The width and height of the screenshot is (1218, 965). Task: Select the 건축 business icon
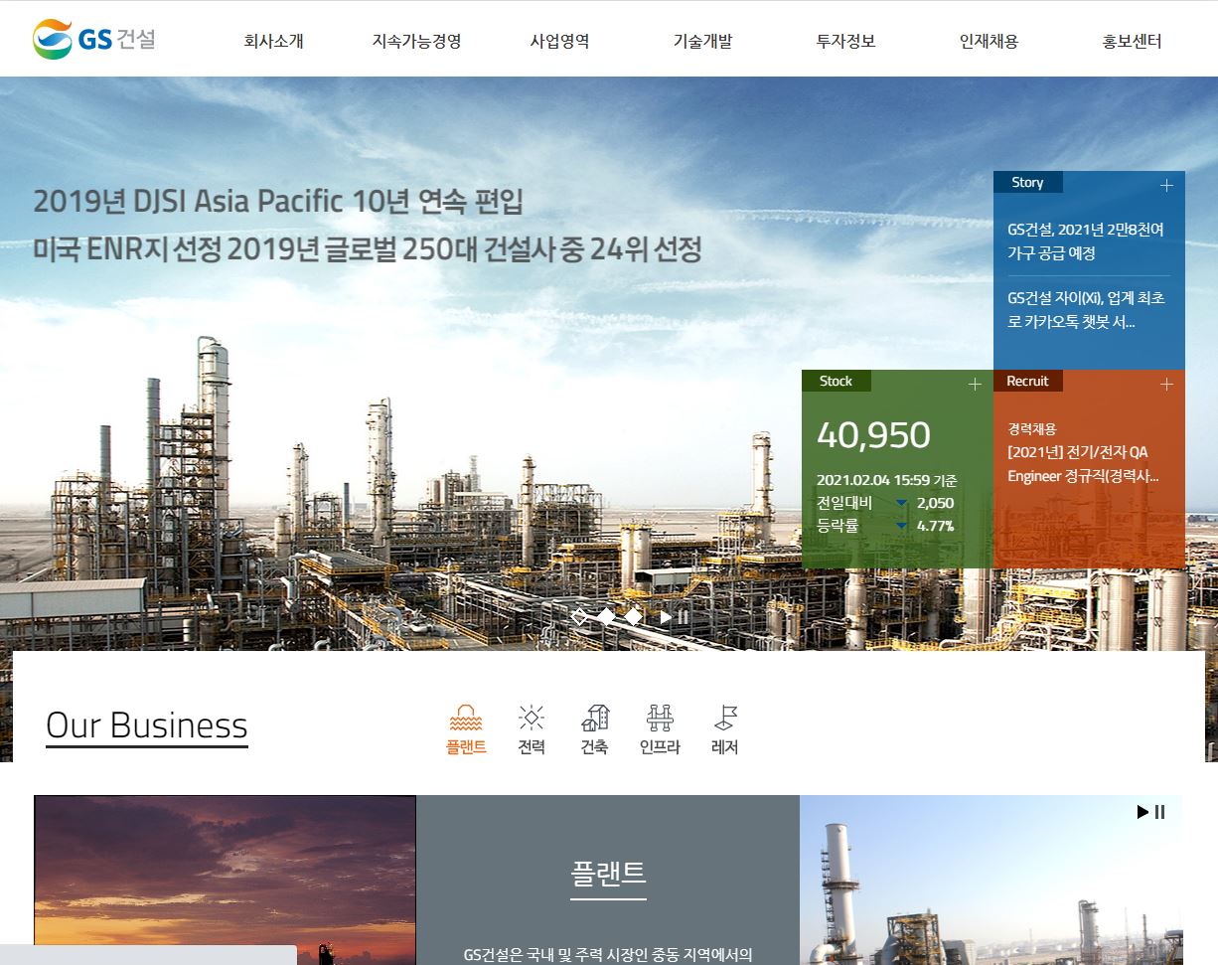595,730
